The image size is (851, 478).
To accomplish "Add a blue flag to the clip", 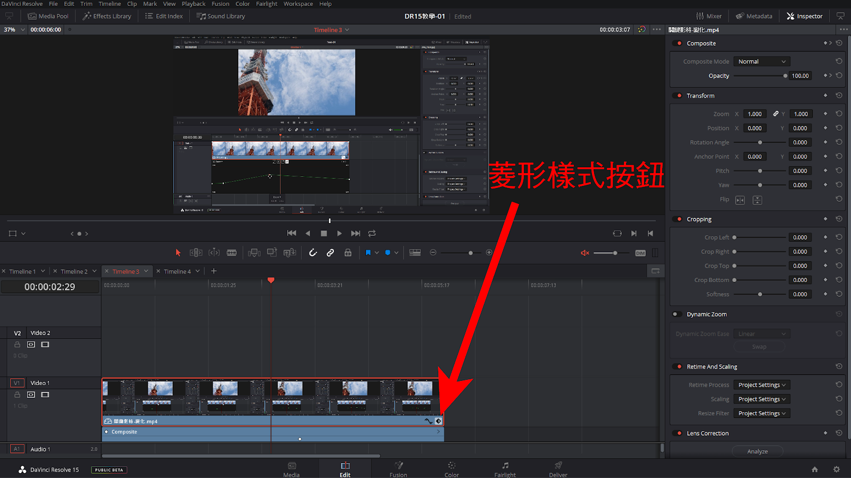I will (x=368, y=253).
